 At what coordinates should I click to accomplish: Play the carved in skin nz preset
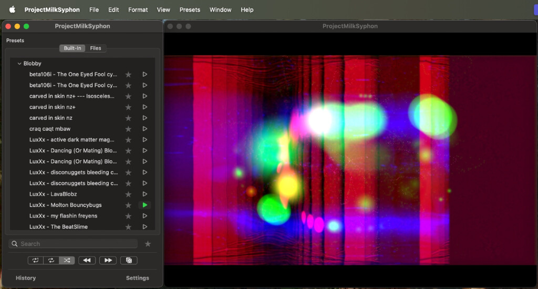pos(144,118)
